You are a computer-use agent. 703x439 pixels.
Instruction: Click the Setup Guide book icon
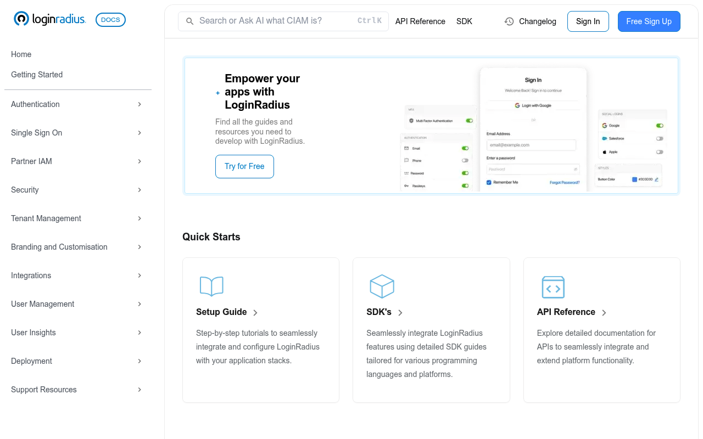click(211, 286)
